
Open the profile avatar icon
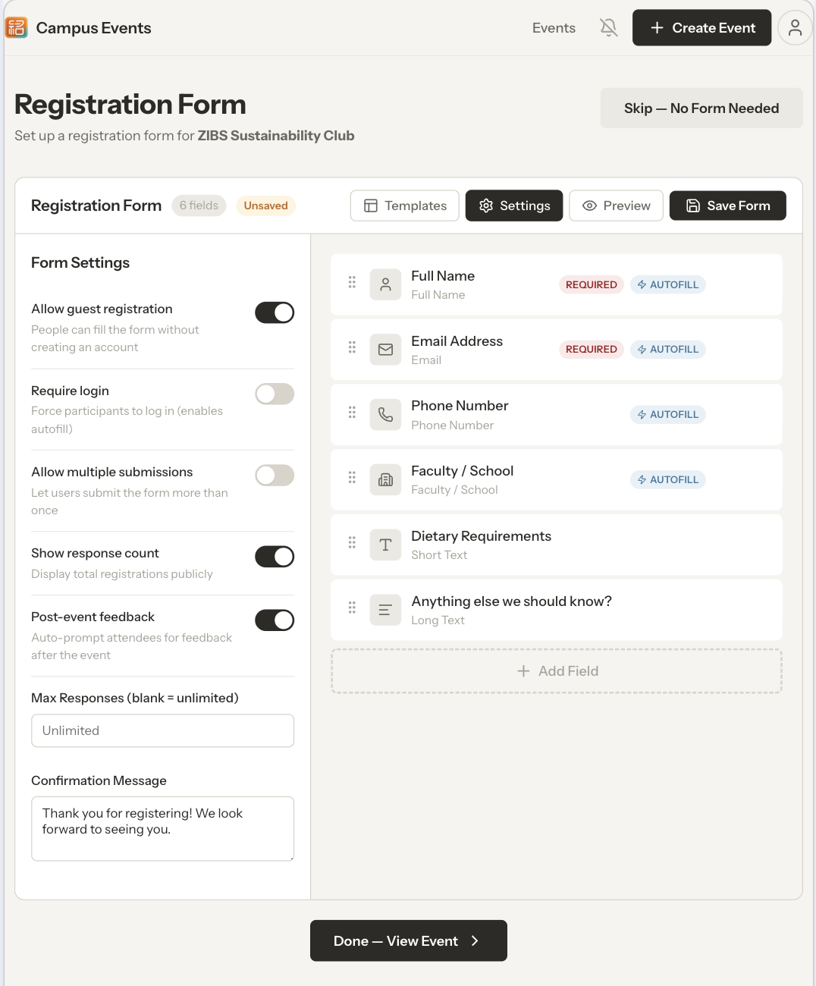pyautogui.click(x=795, y=27)
